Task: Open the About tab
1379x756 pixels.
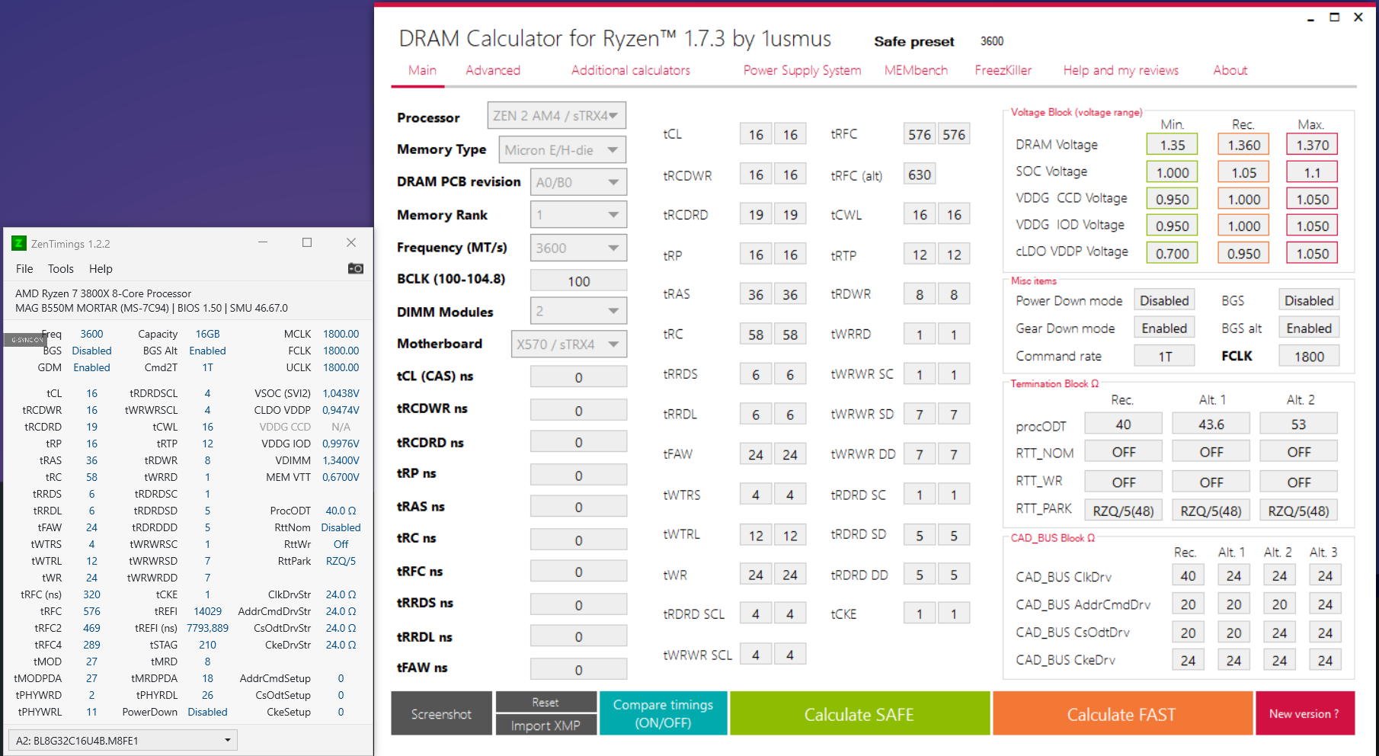Action: (x=1230, y=70)
